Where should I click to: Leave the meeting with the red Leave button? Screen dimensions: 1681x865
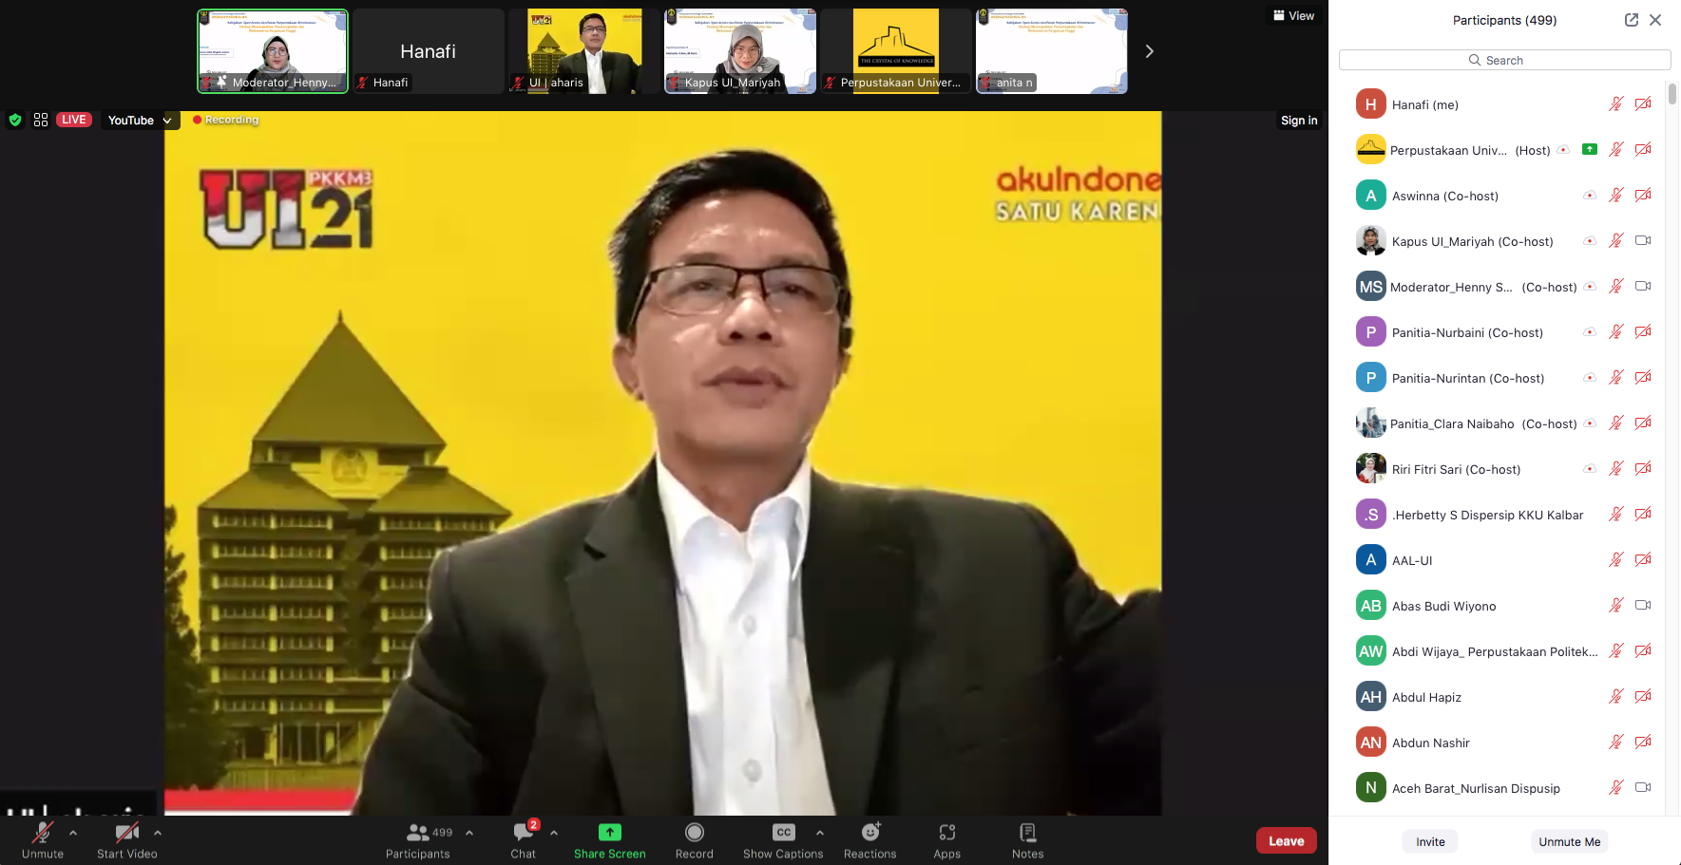coord(1287,840)
